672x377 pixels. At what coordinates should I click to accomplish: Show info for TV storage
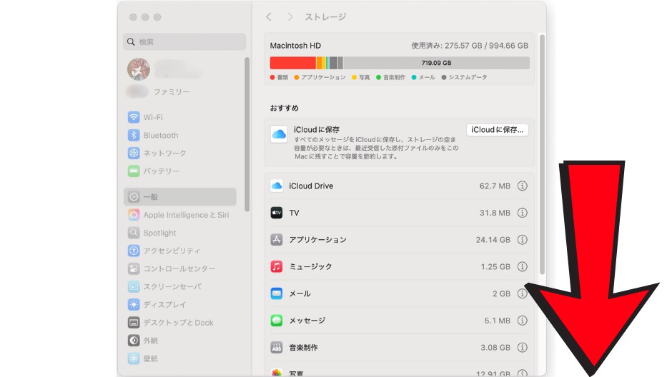point(522,213)
